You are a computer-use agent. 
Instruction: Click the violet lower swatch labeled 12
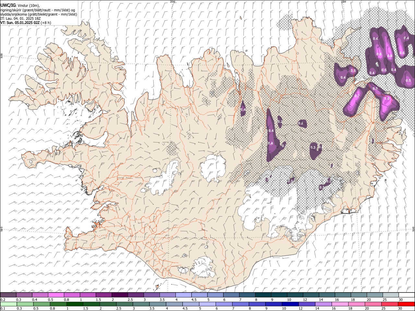point(307,304)
